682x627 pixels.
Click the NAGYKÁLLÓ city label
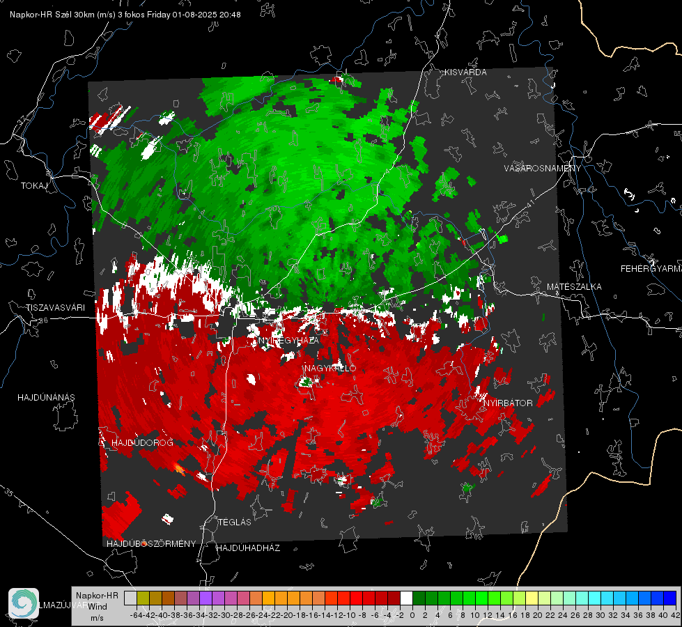pos(330,368)
